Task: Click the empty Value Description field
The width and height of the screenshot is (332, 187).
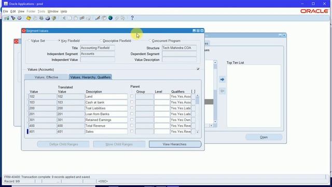Action: 179,60
